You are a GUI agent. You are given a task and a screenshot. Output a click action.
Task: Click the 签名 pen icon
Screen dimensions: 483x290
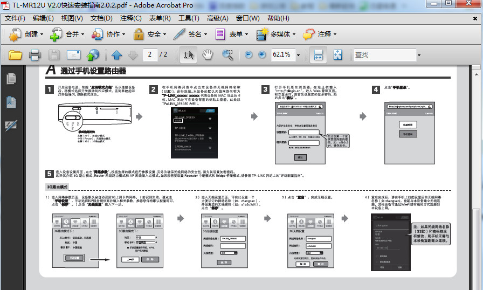179,34
